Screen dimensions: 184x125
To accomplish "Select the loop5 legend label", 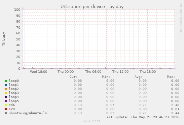I will click(14, 101).
